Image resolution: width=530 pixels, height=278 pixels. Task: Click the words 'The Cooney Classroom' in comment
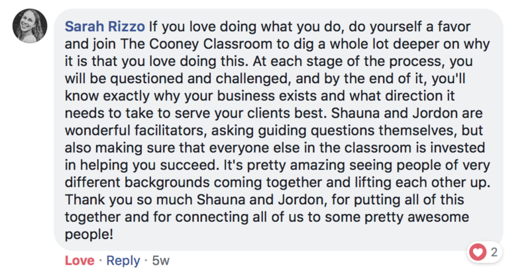(x=196, y=44)
